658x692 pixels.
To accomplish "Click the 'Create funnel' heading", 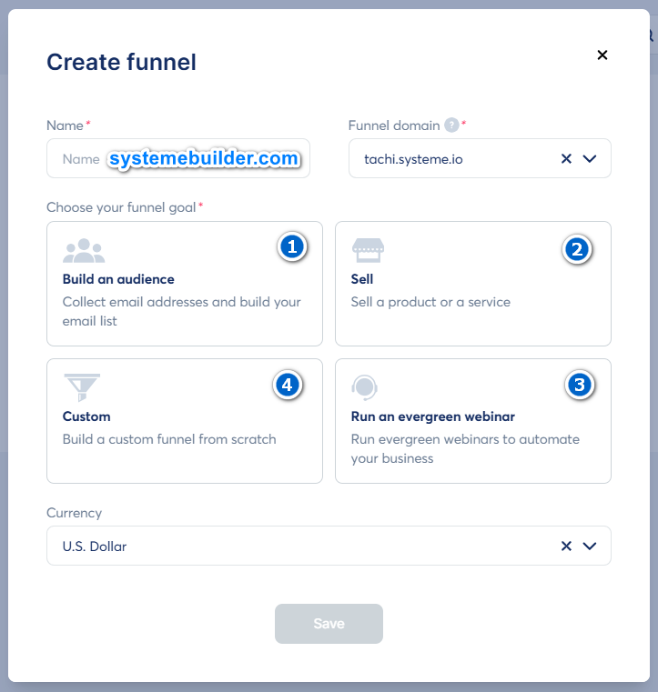I will click(121, 62).
